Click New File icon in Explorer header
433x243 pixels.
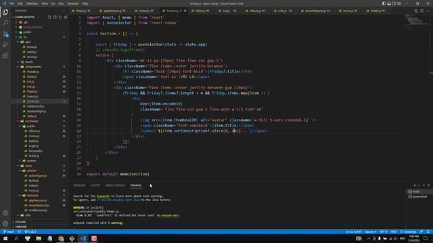pos(49,17)
